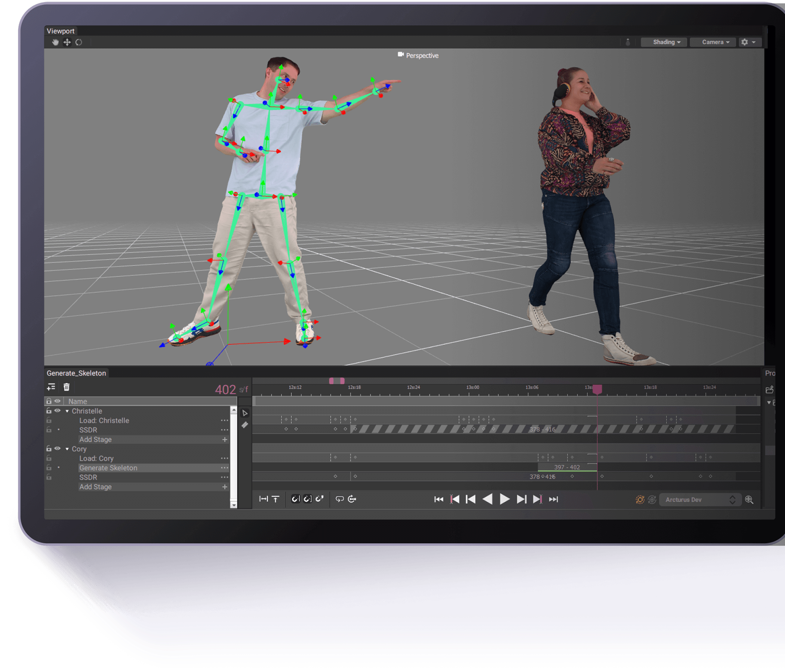Toggle lock on Cory track
Image resolution: width=785 pixels, height=668 pixels.
[49, 448]
